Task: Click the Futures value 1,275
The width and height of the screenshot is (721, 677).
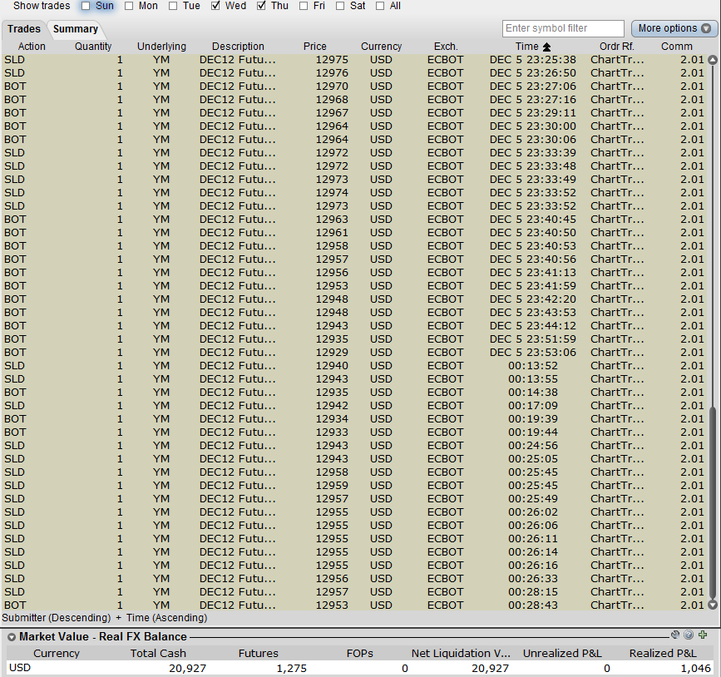Action: click(x=292, y=668)
